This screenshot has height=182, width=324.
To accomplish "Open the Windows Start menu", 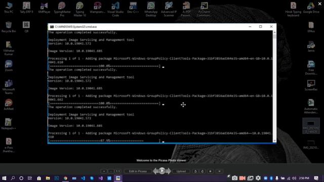I will (4, 178).
